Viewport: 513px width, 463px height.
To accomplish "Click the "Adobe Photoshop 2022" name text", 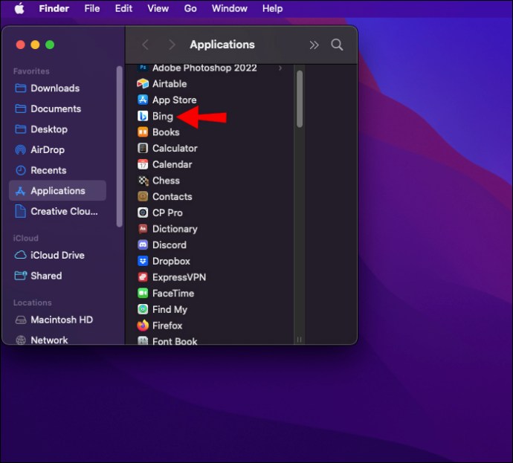I will click(204, 68).
